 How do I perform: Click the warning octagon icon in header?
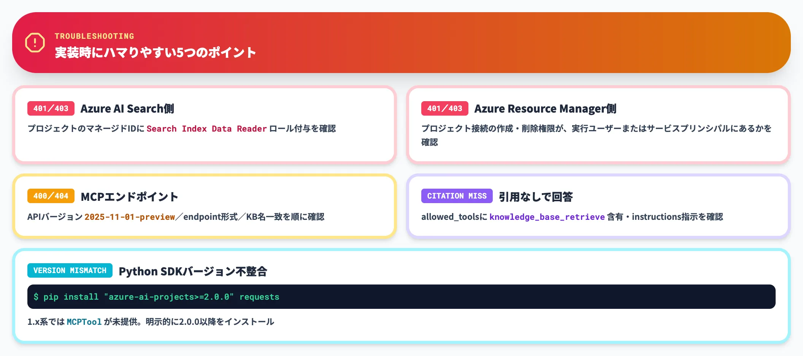35,43
